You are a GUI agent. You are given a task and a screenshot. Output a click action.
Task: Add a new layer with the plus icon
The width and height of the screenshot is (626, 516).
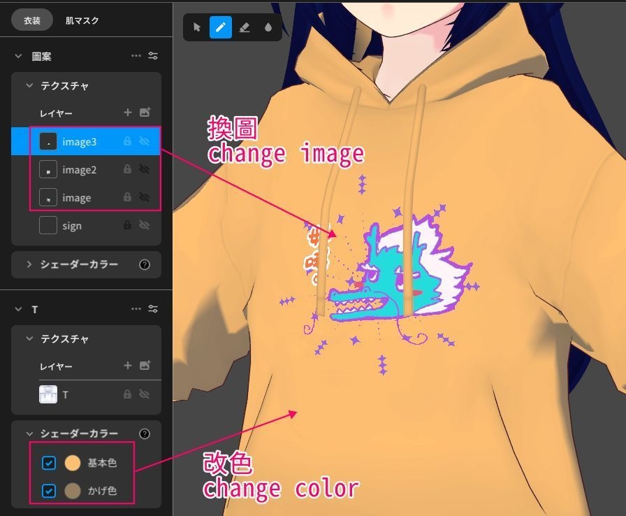click(128, 113)
